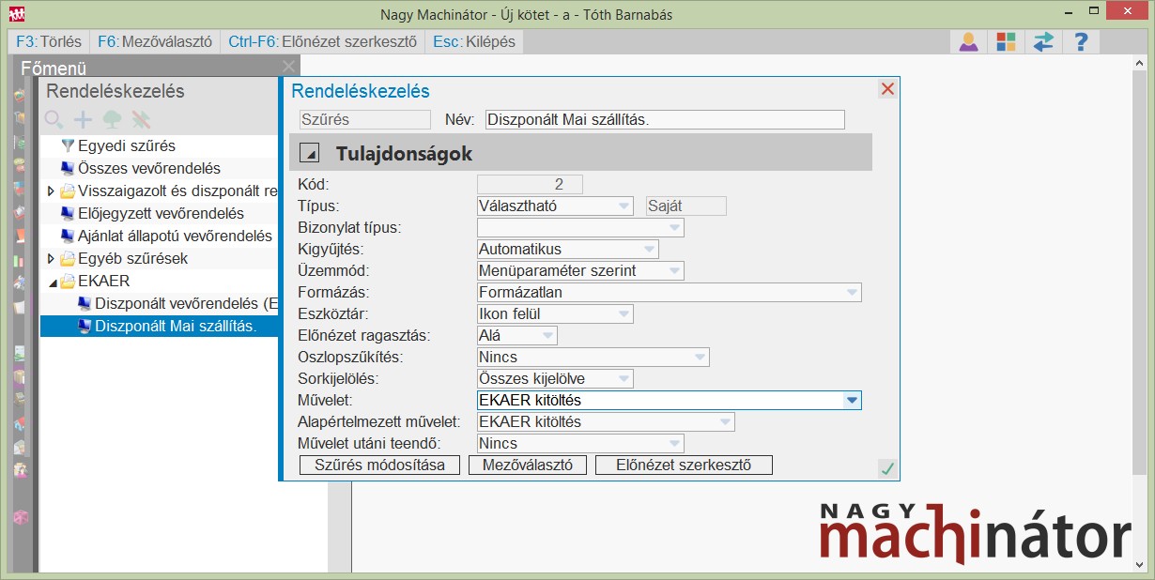Select Előjegyzett vevőrendelés in the tree

click(x=161, y=213)
